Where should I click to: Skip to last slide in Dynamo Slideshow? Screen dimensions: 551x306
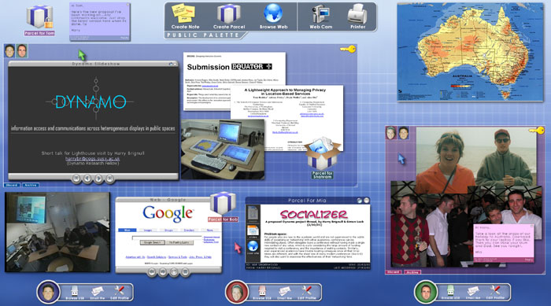click(110, 179)
